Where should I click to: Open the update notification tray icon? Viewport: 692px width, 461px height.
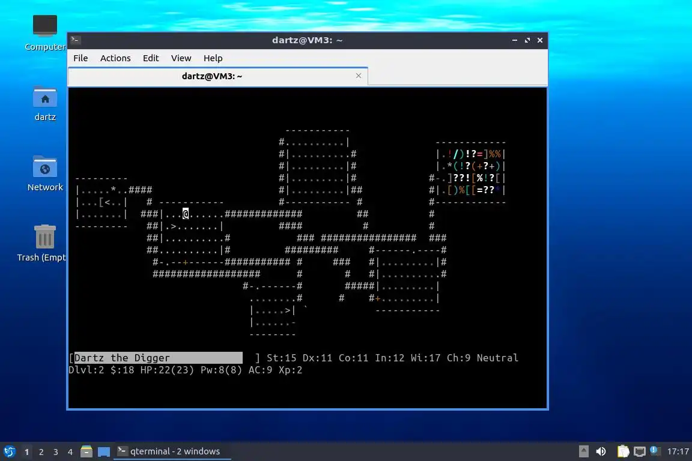tap(655, 450)
